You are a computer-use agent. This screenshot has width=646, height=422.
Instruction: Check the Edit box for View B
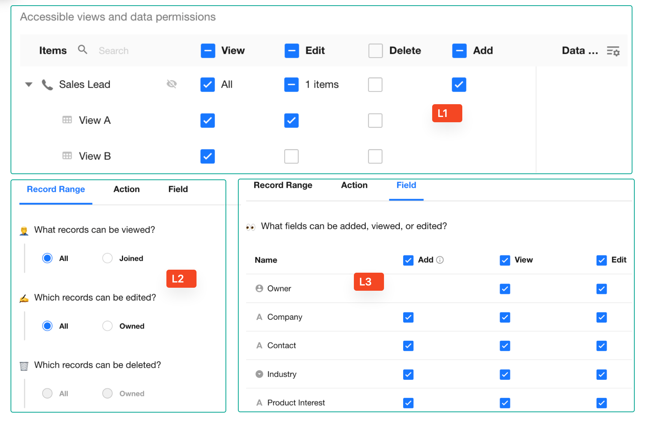[291, 156]
